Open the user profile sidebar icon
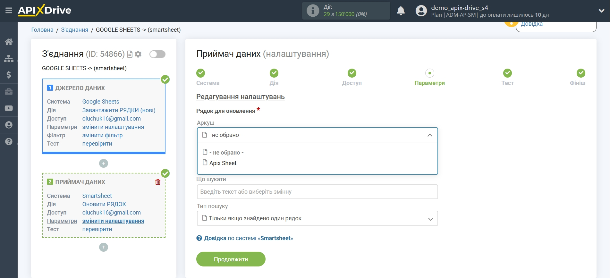Screen dimensions: 610x278 point(9,125)
